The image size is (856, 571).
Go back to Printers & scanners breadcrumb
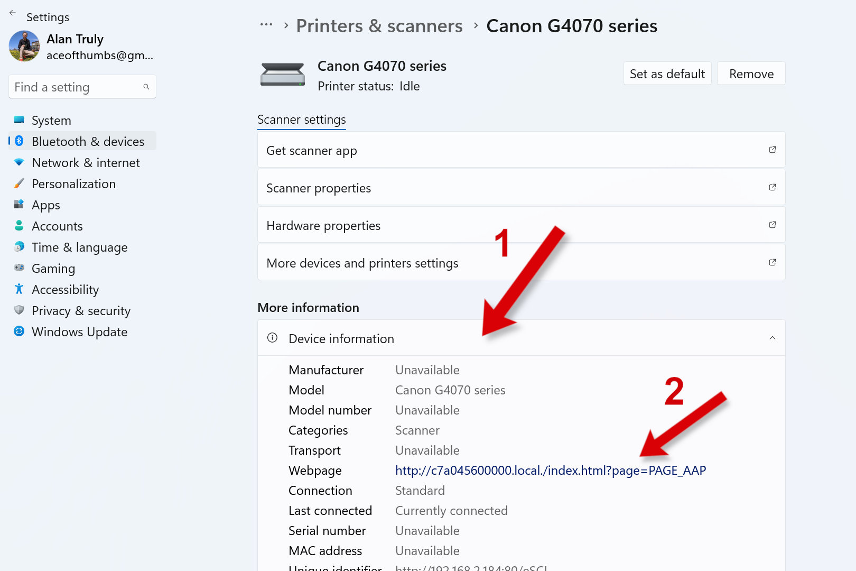tap(379, 26)
